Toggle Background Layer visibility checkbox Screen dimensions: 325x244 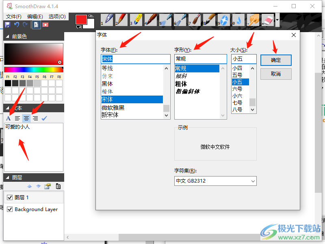coord(10,209)
